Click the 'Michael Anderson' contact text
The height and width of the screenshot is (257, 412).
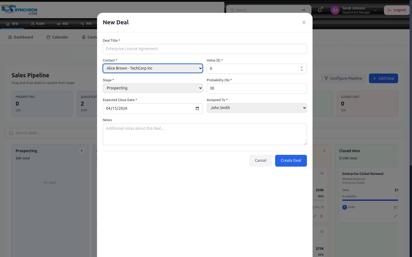[354, 179]
